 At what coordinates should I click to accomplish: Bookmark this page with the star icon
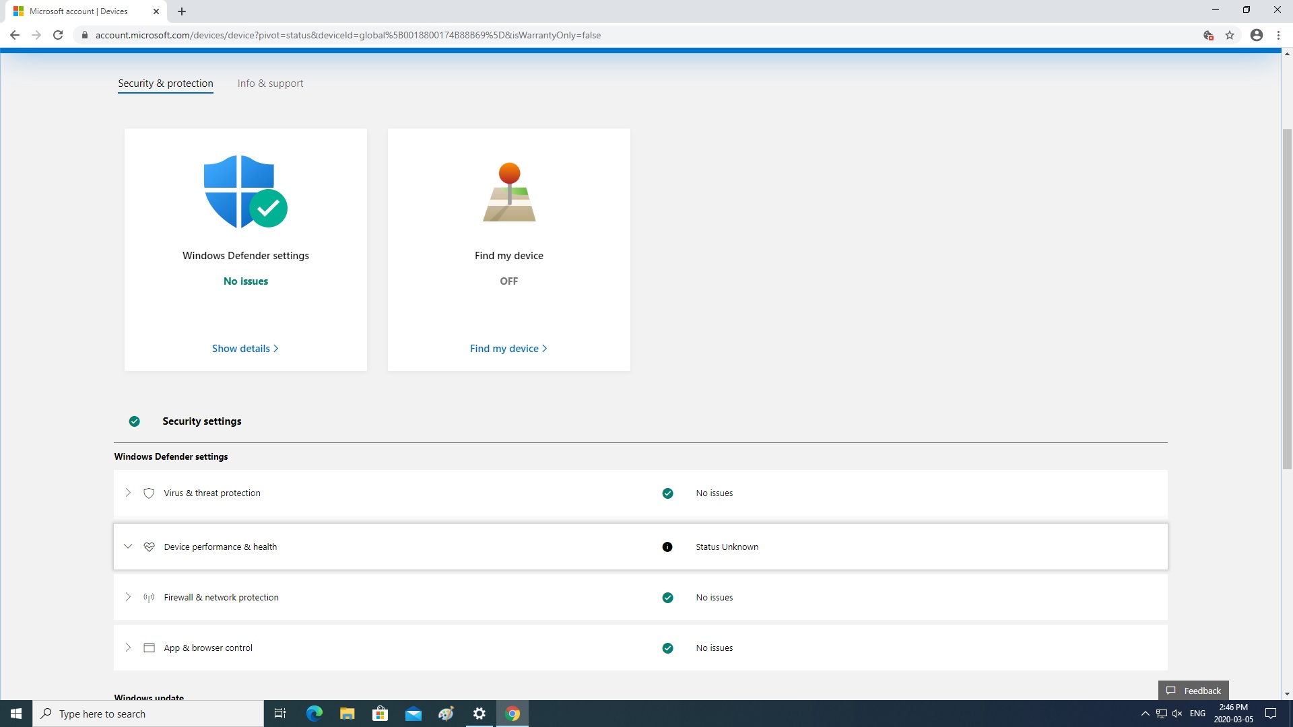1230,35
